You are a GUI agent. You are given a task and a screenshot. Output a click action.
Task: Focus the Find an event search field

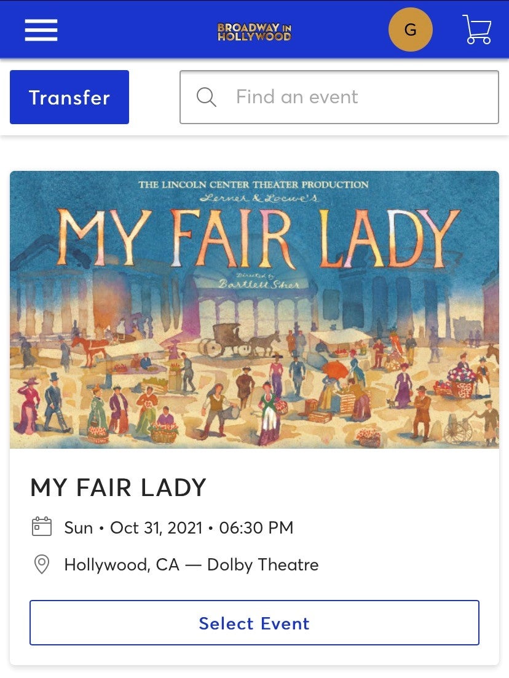pos(339,97)
